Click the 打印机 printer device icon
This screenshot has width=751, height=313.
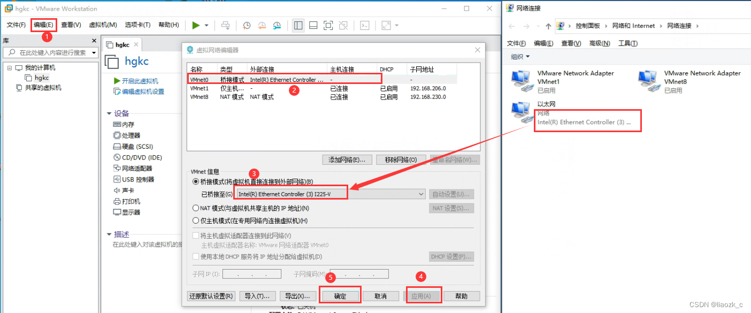pos(117,201)
